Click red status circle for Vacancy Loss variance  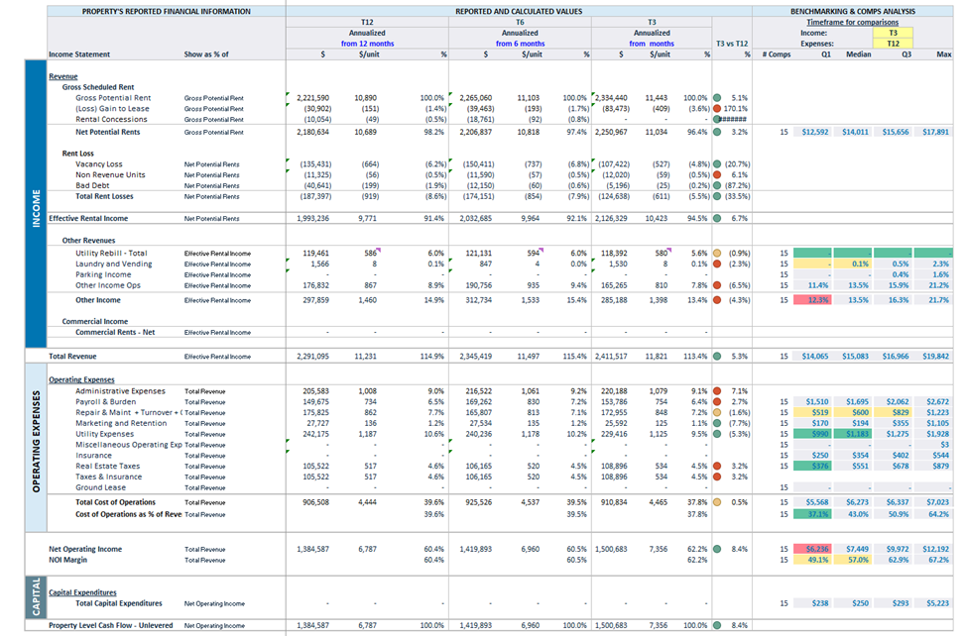point(717,163)
